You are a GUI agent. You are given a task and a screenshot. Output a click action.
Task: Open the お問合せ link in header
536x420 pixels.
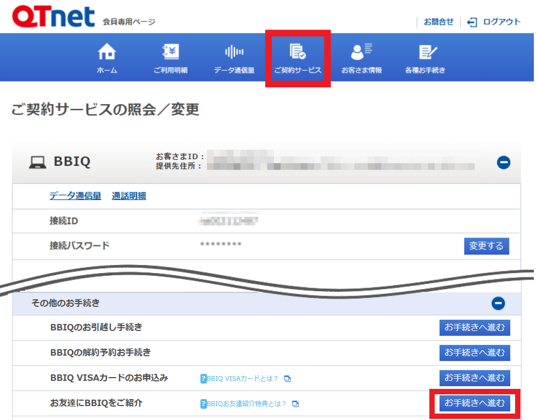438,22
